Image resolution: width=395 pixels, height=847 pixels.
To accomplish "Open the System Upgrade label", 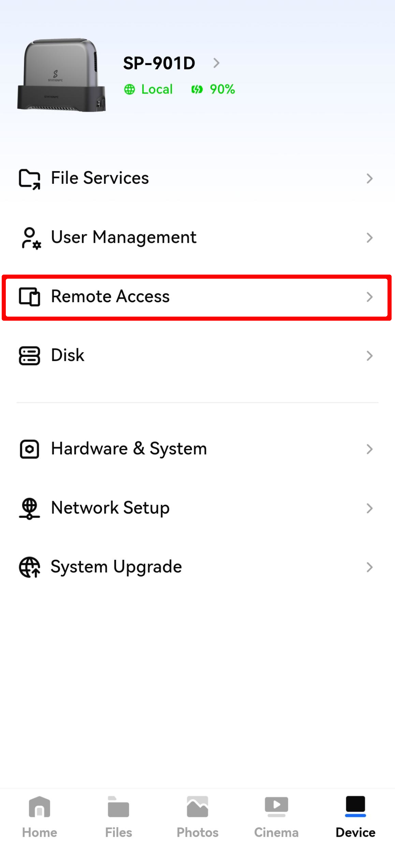I will point(116,567).
